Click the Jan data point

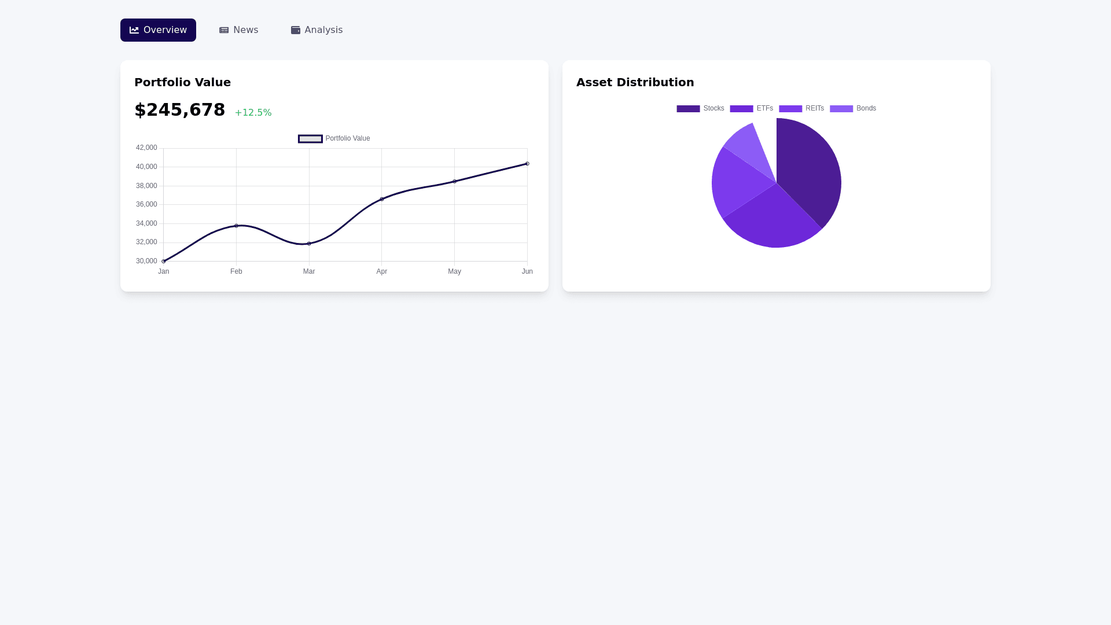[x=164, y=262]
